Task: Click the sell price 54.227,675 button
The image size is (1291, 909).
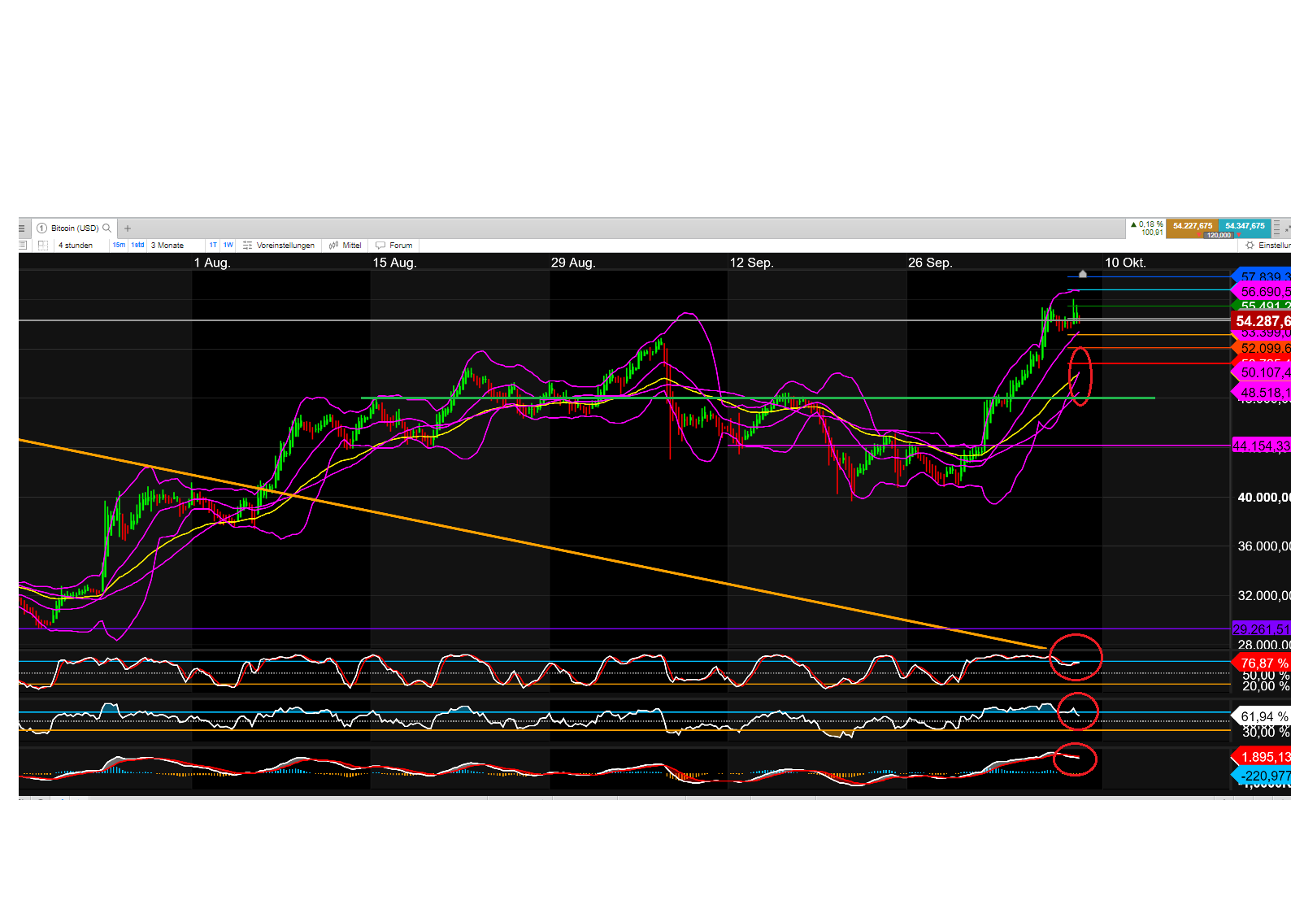Action: point(1192,226)
